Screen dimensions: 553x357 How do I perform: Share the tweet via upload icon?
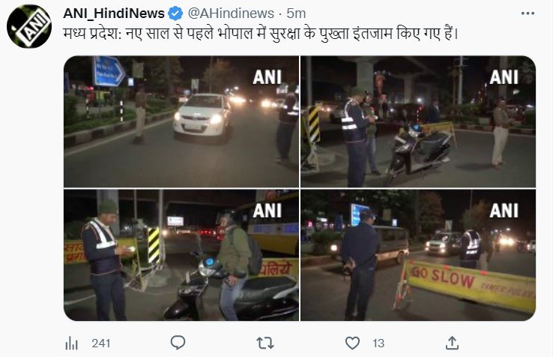[452, 343]
